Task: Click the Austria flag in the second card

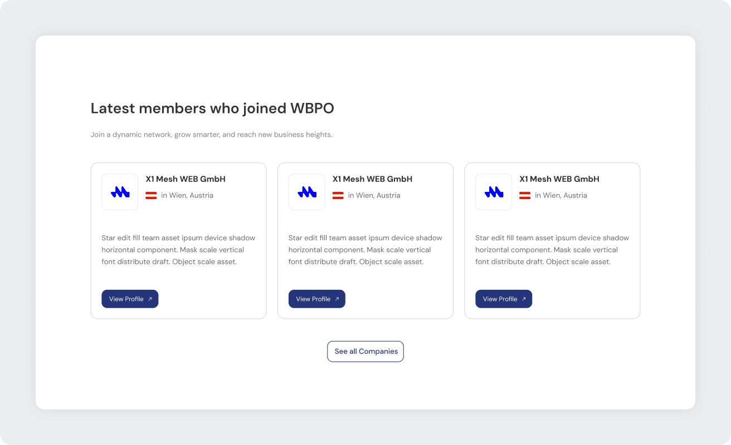Action: pos(338,195)
